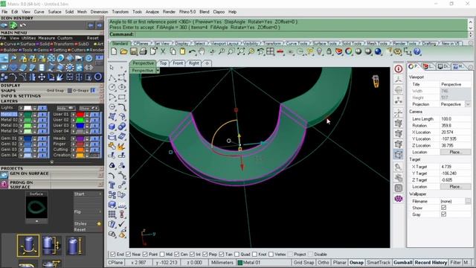The height and width of the screenshot is (268, 476).
Task: Click the Print icon in the toolbar
Action: pos(144,51)
